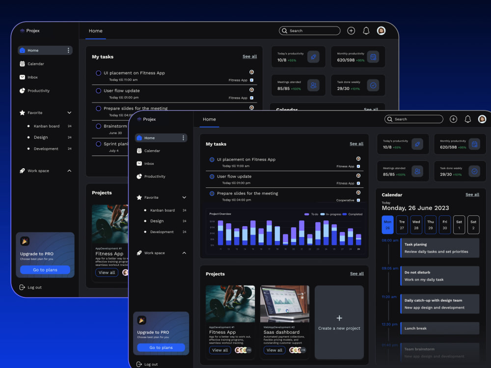
Task: Click See all for My tasks in back window
Action: pos(249,56)
